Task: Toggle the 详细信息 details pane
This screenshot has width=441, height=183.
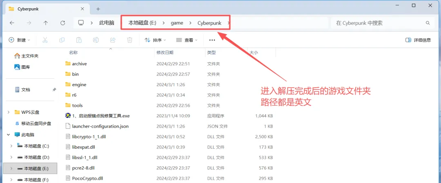Action: (418, 40)
